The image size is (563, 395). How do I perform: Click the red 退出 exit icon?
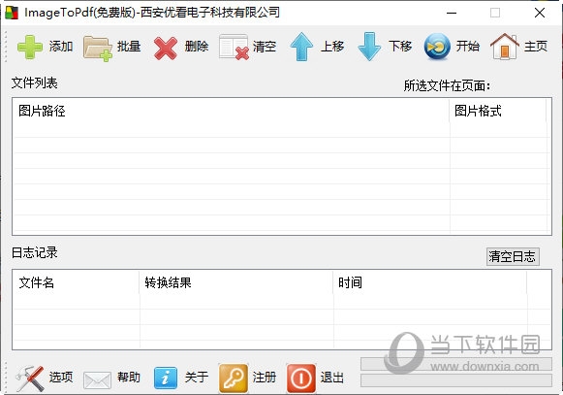coord(301,379)
